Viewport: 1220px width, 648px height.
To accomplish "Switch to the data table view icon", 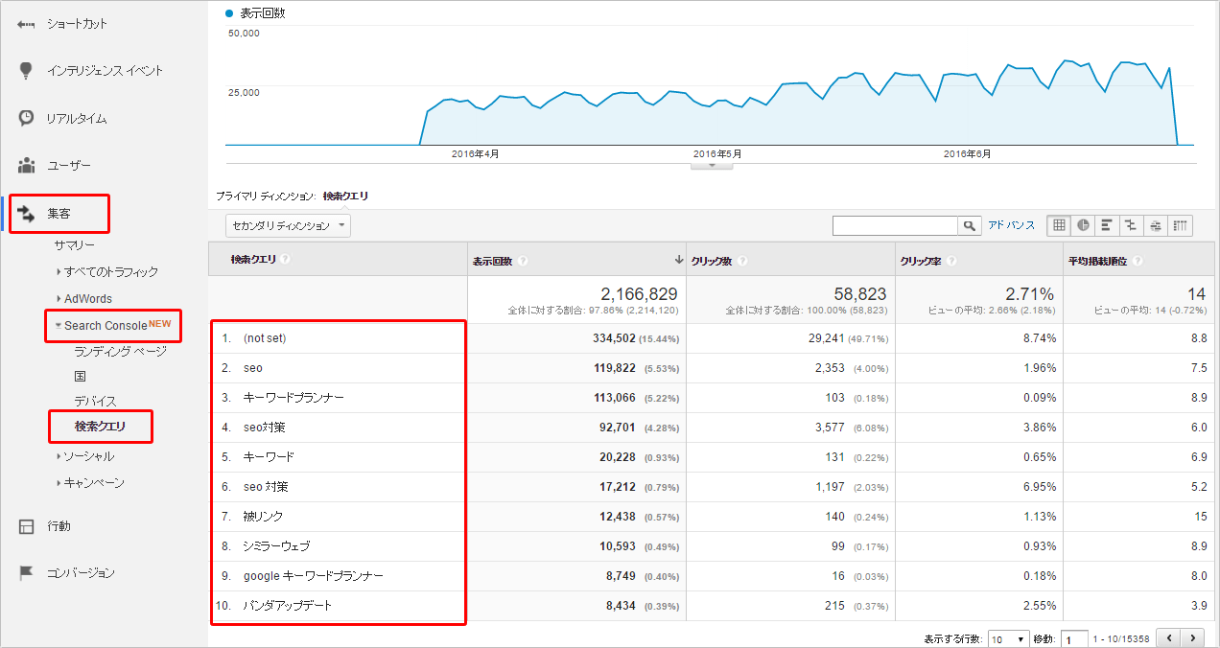I will 1059,225.
